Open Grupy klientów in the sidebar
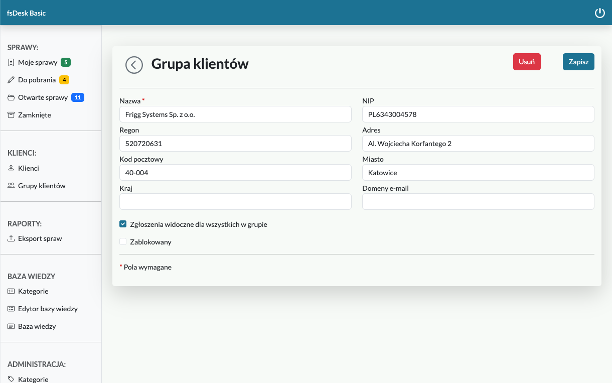Viewport: 612px width, 383px height. 42,186
